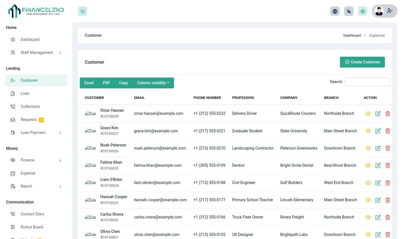Delete Olivia Chen's customer record
The image size is (403, 239).
tap(388, 234)
